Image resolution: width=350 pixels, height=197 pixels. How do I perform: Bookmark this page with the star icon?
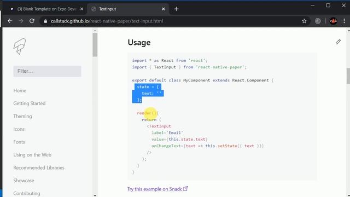304,21
